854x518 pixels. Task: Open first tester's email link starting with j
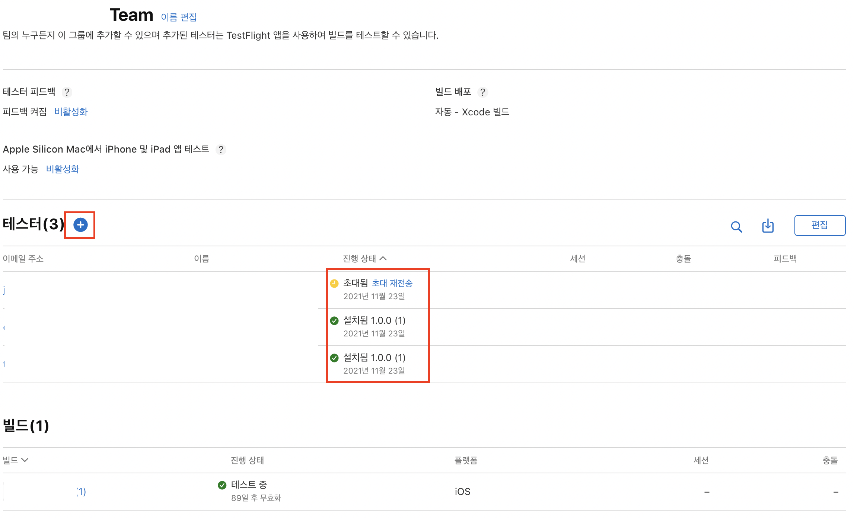4,290
